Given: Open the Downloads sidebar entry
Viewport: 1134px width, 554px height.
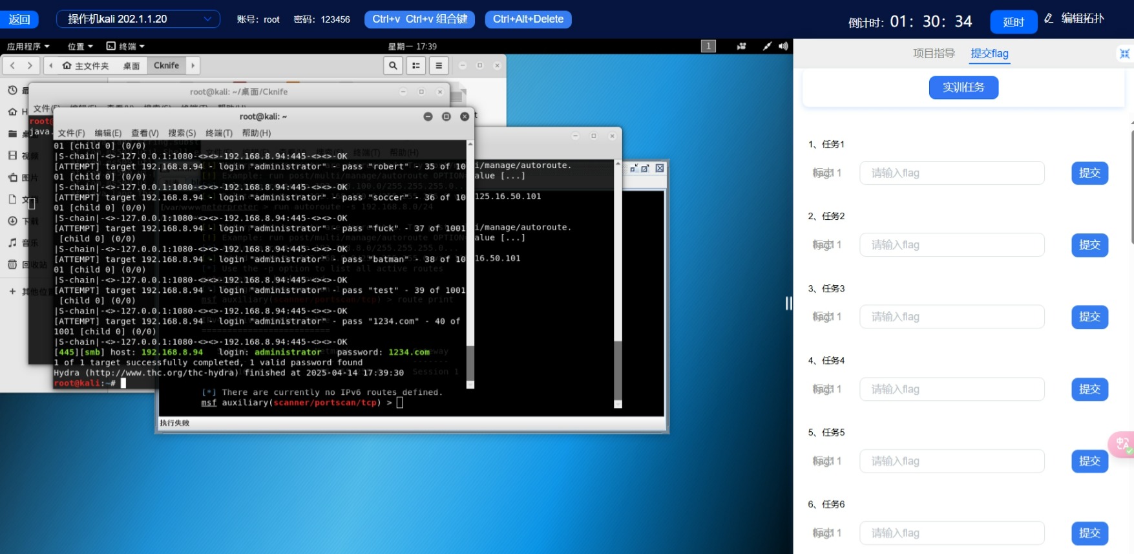Looking at the screenshot, I should (12, 221).
